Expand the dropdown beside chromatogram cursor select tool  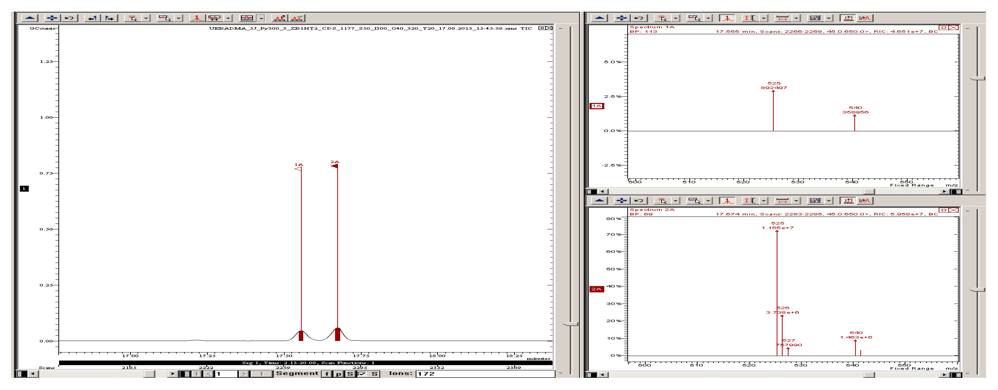146,18
